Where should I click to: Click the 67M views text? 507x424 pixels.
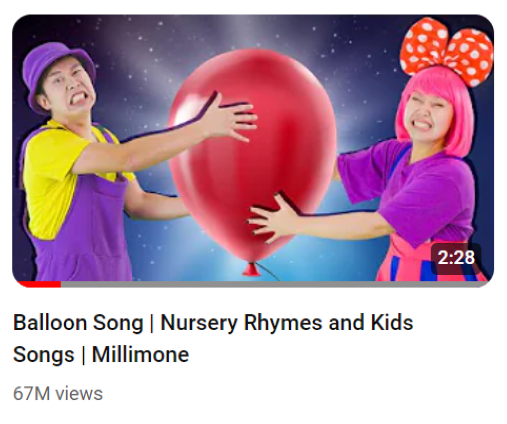point(58,393)
